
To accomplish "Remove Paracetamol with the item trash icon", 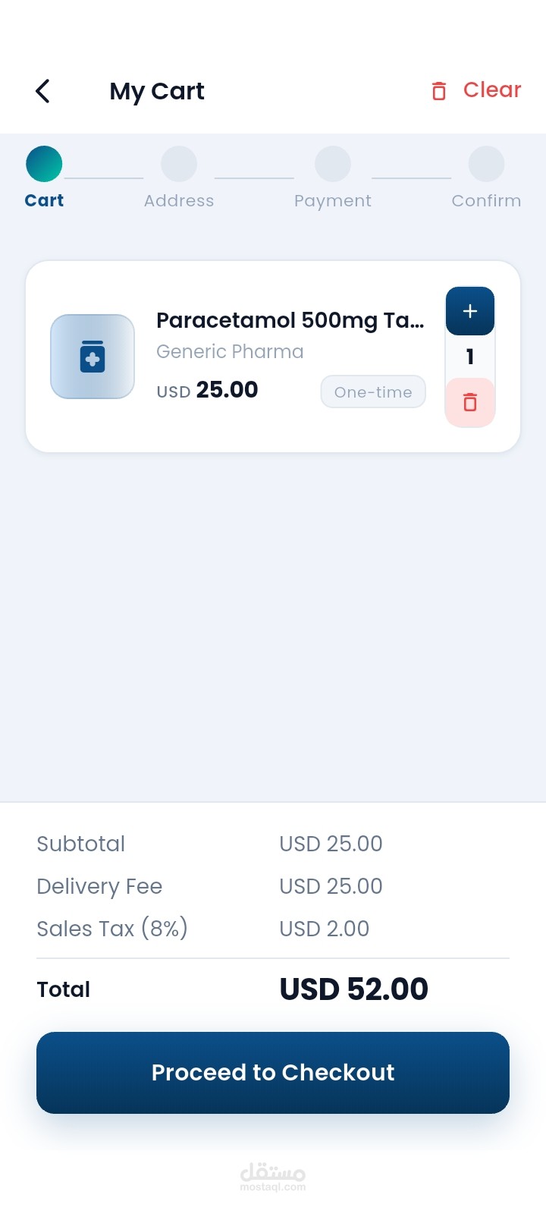I will [470, 402].
